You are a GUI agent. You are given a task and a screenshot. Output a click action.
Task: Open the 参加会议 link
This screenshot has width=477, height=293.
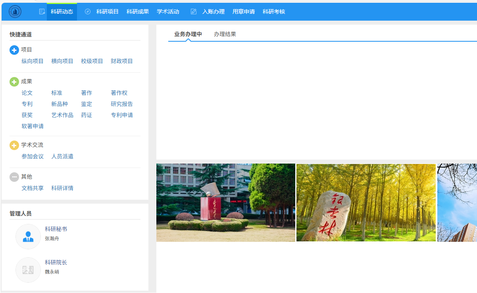(x=33, y=156)
